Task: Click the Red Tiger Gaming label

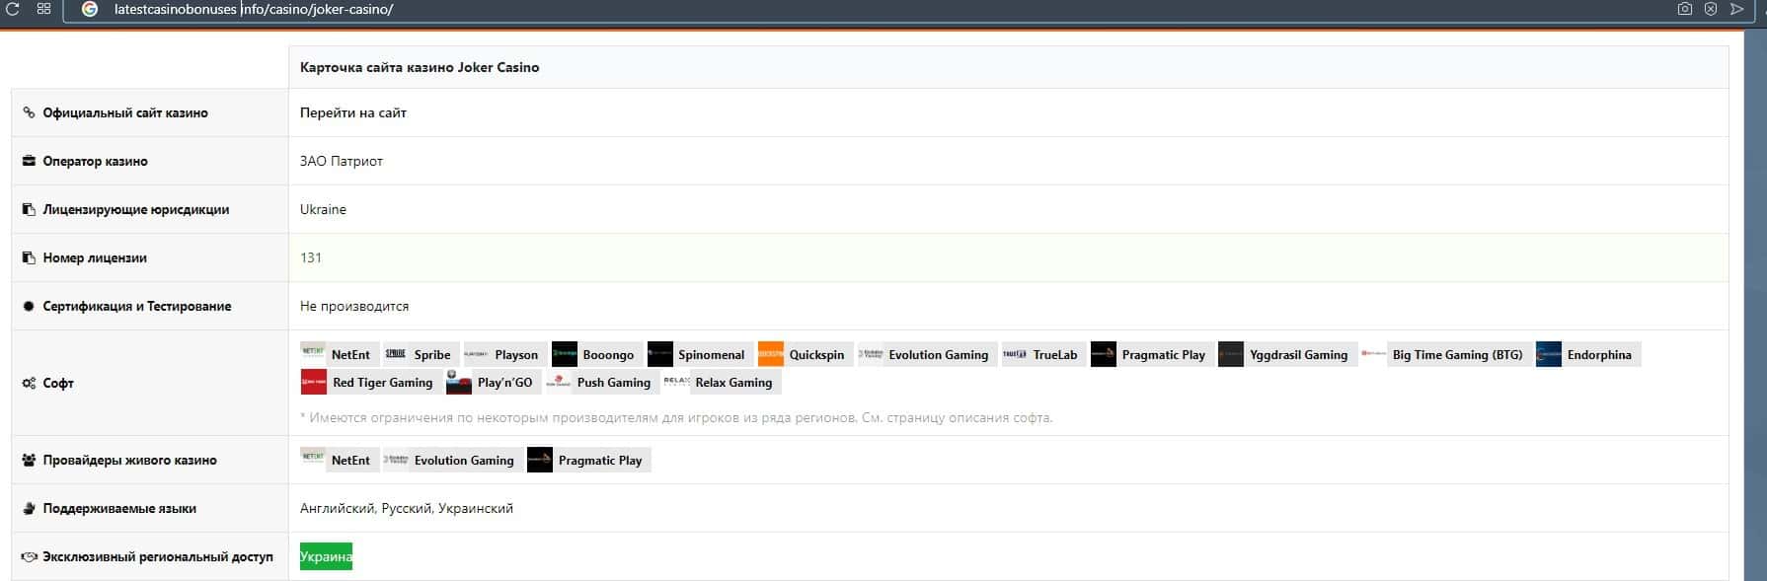Action: 382,383
